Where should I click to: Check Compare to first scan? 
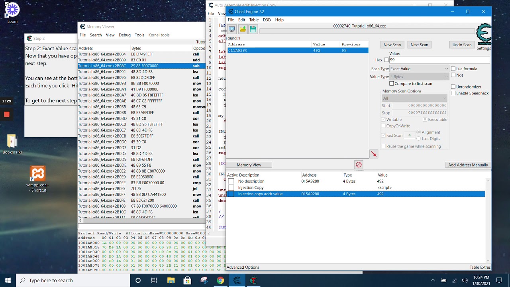pos(391,84)
